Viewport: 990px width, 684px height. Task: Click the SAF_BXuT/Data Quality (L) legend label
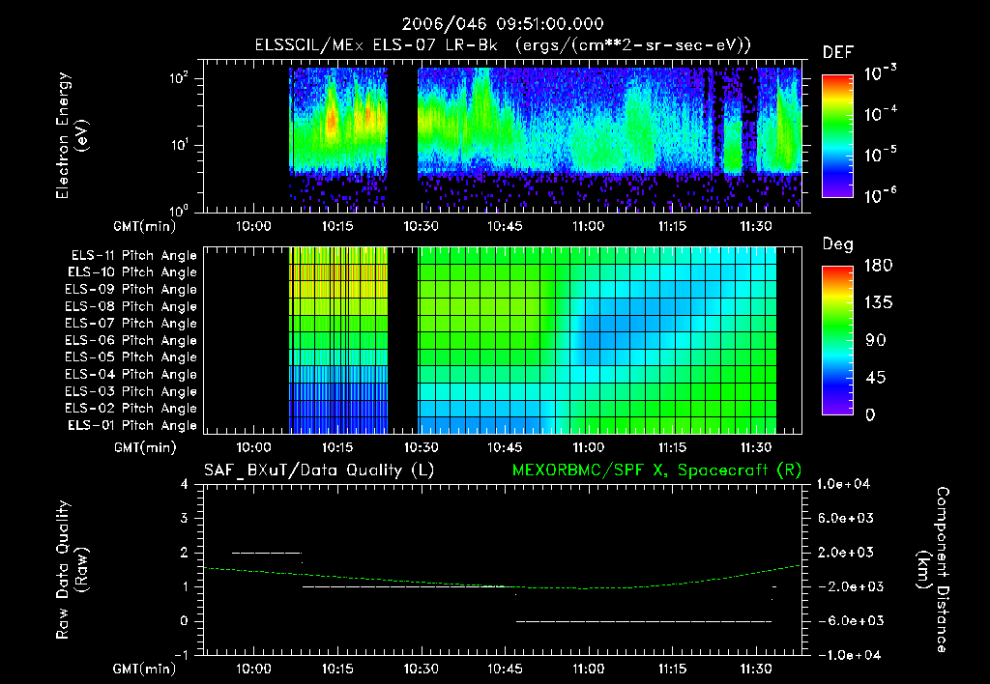(319, 470)
